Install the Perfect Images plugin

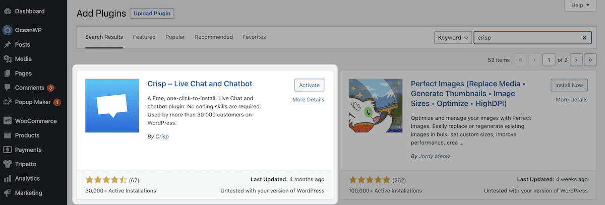(x=569, y=85)
